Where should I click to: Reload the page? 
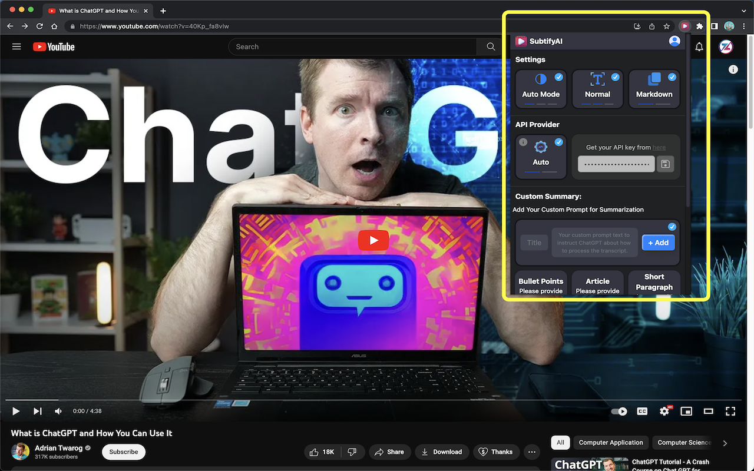click(39, 26)
